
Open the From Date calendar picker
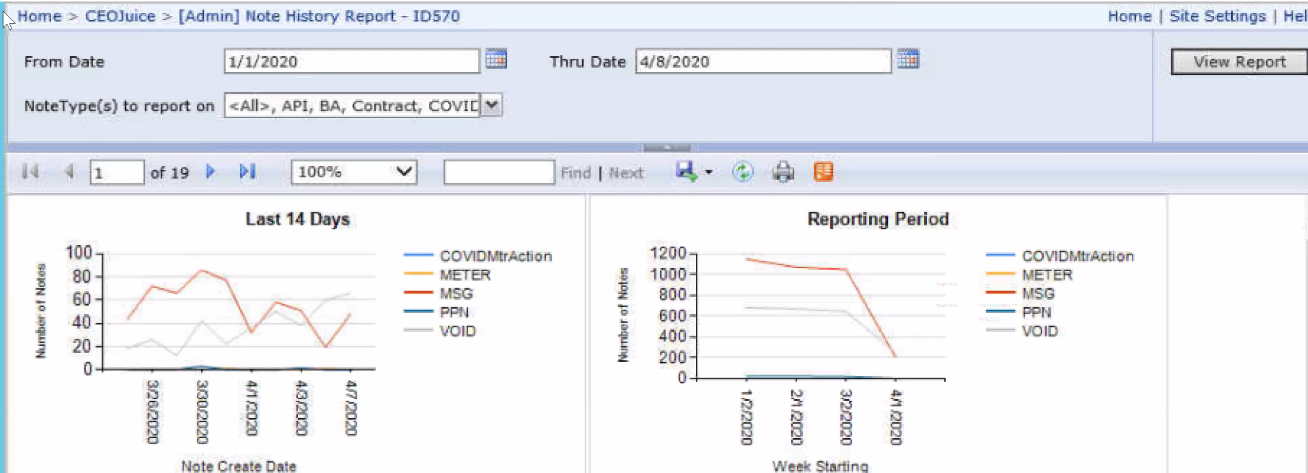[496, 59]
